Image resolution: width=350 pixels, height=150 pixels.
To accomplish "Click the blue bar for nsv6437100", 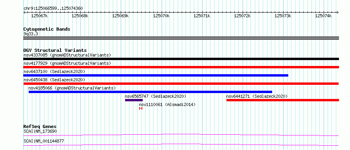I will [x=156, y=75].
